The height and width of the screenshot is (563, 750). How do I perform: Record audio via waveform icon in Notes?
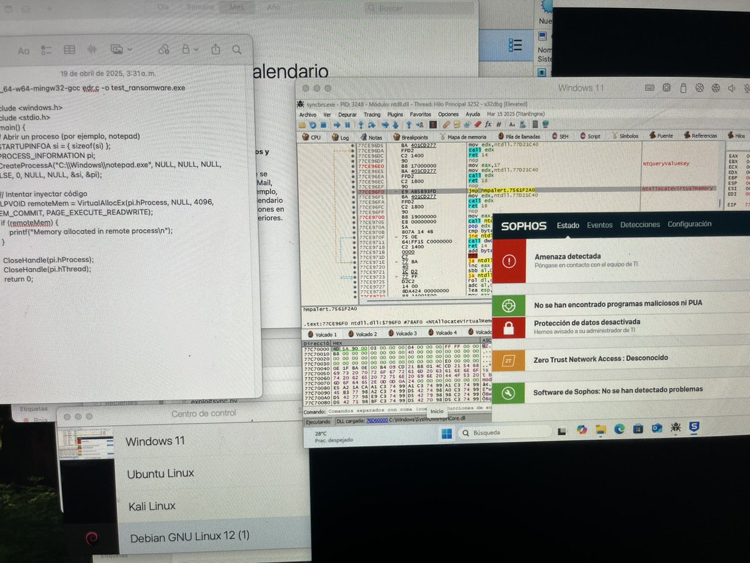pos(92,49)
